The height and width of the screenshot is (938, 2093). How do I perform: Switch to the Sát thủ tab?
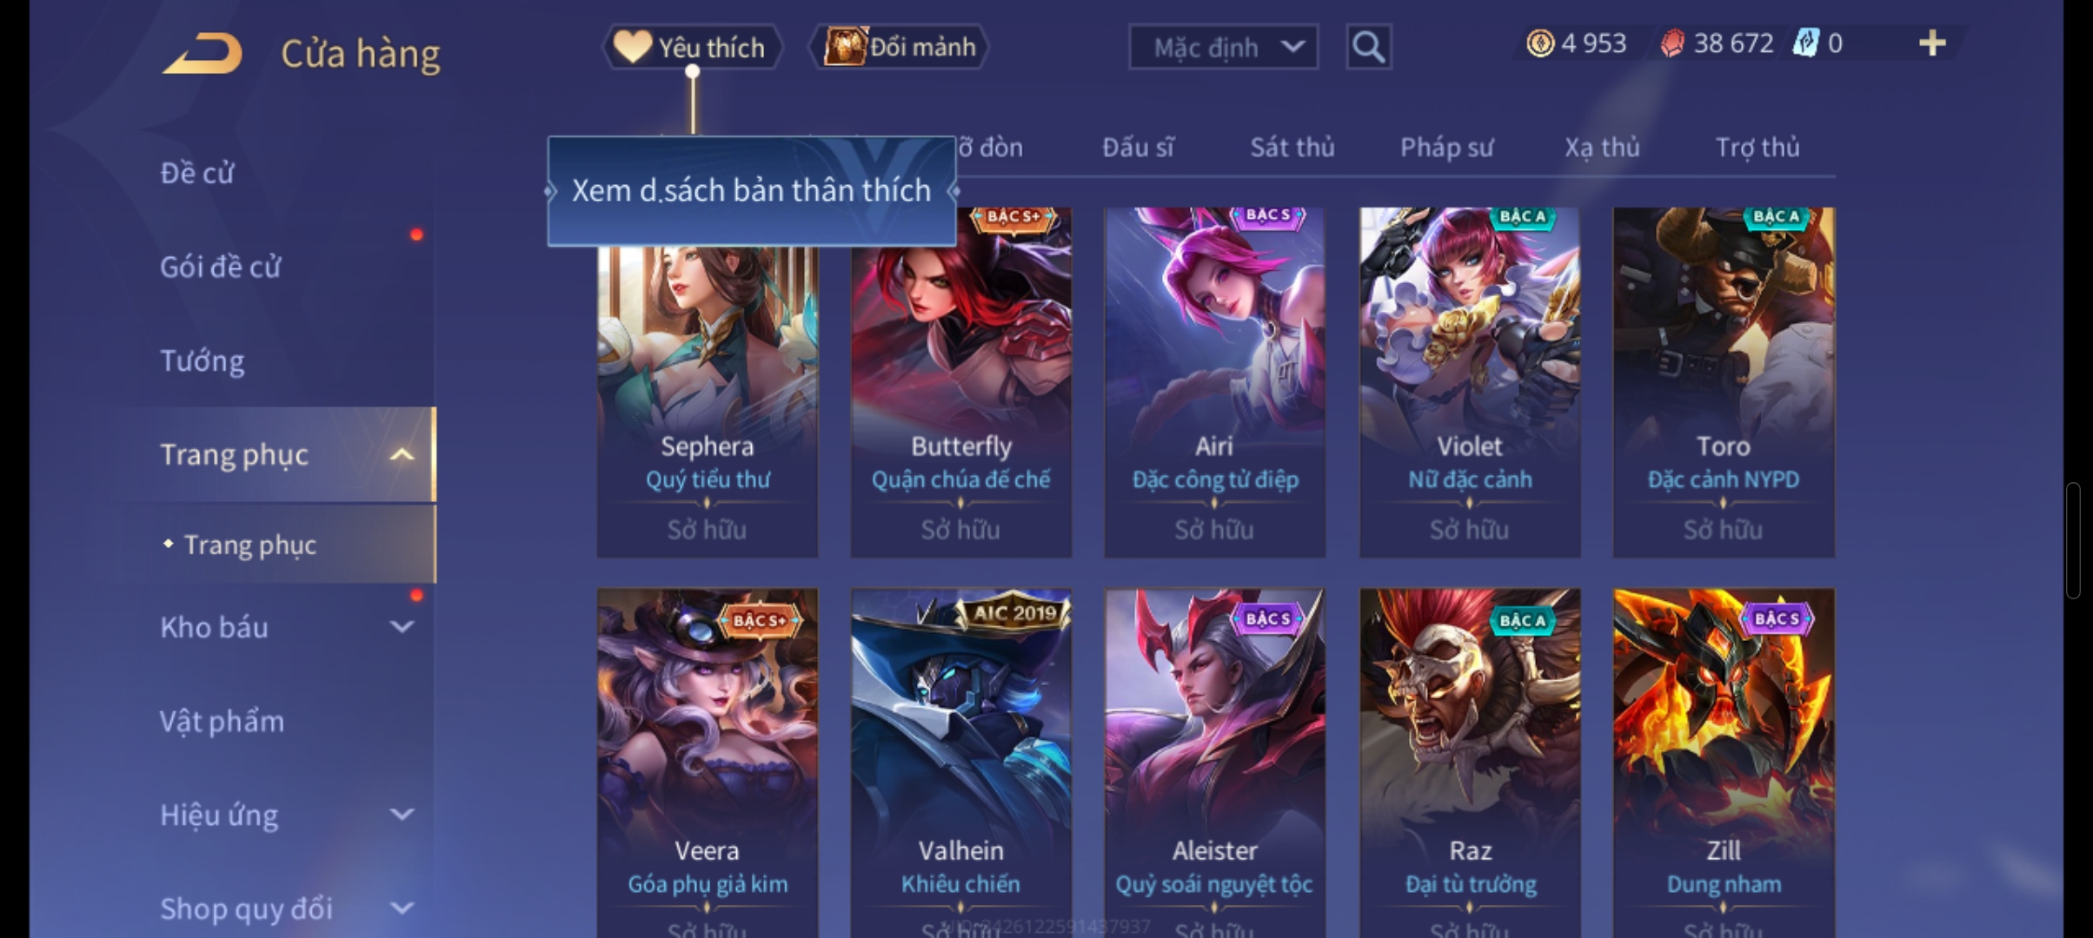click(1292, 148)
